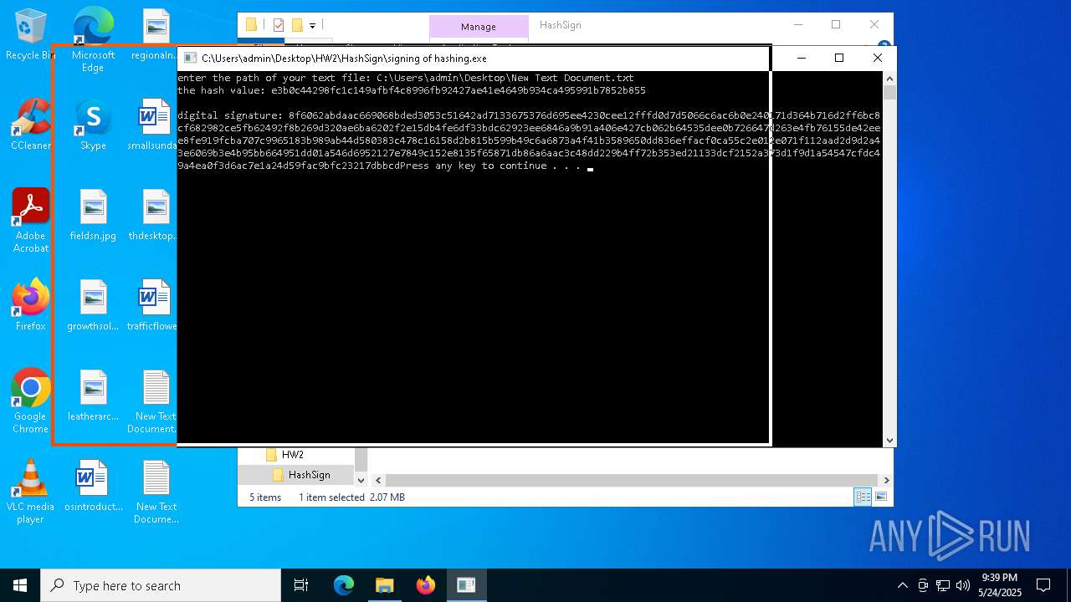The image size is (1071, 602).
Task: Select the regionaln image file on desktop
Action: [x=153, y=35]
